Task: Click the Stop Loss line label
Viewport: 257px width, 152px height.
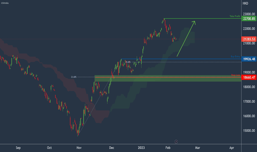Action: [x=235, y=75]
